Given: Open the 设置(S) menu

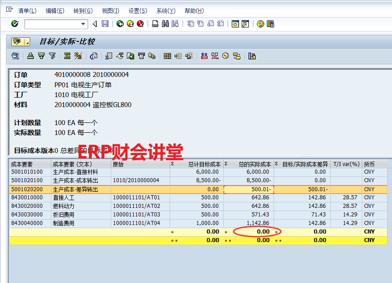Looking at the screenshot, I should click(x=137, y=11).
